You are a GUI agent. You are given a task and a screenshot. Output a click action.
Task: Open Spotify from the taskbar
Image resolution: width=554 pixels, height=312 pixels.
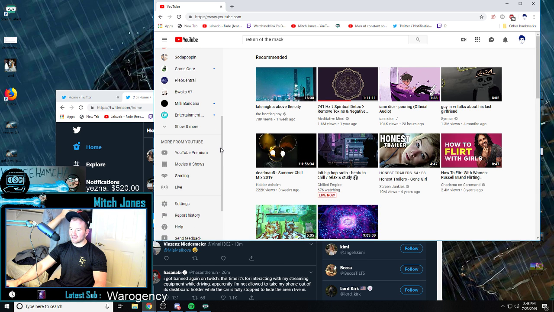click(x=191, y=306)
